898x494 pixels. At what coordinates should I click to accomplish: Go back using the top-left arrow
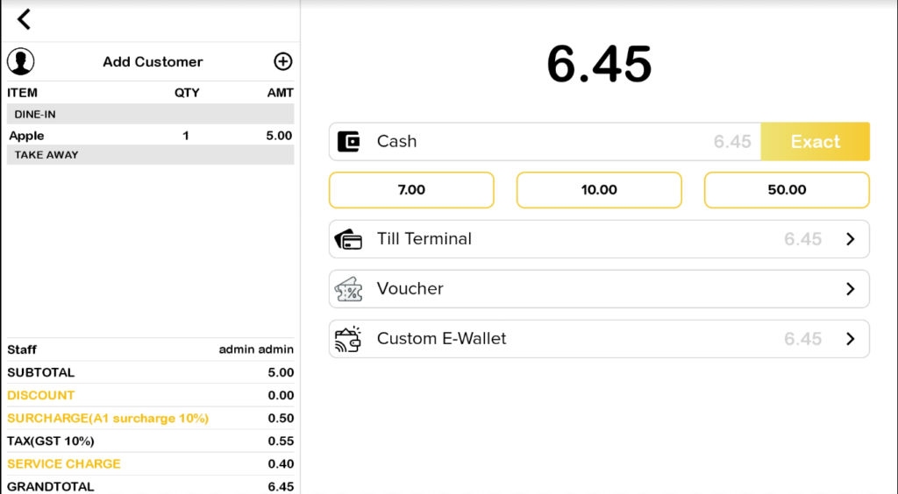tap(24, 19)
